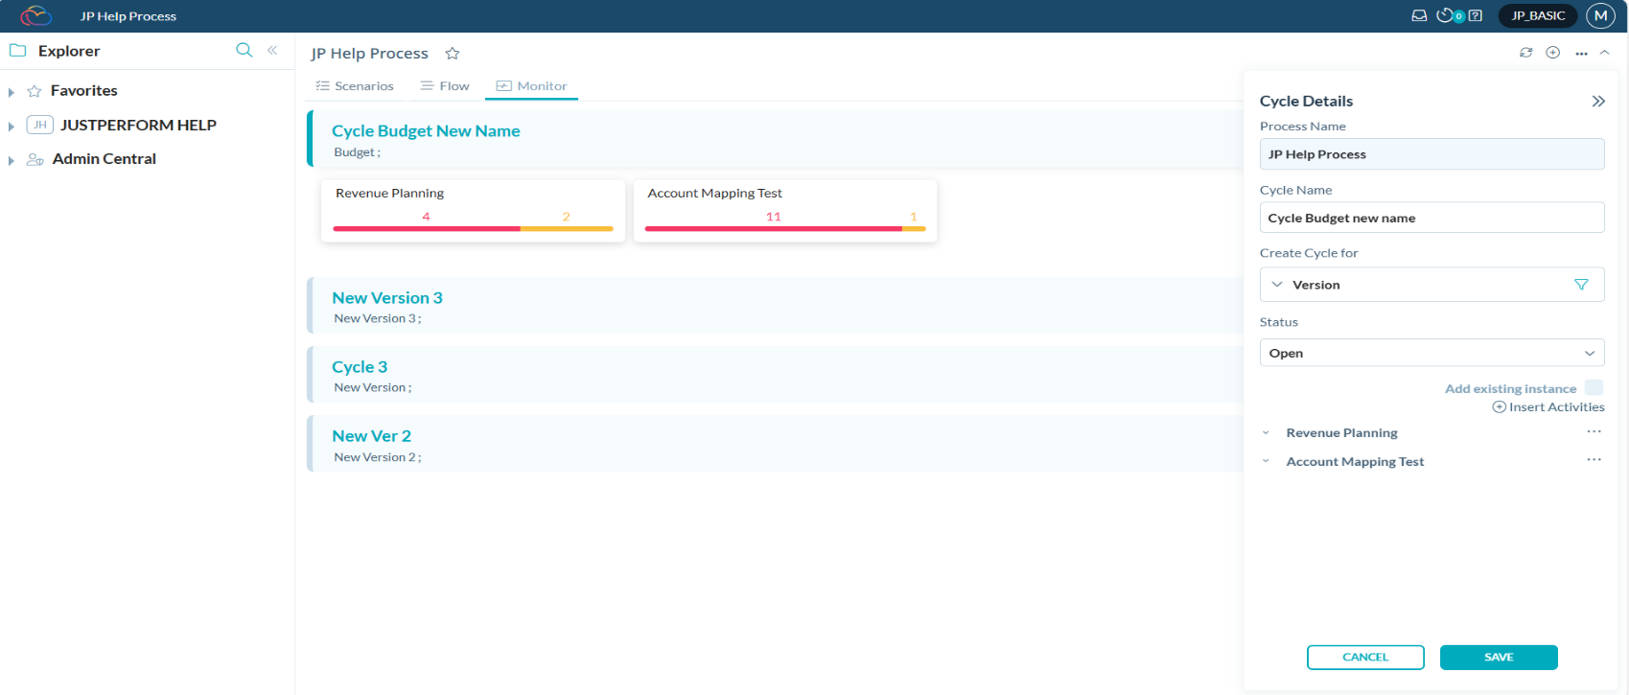Screen dimensions: 1629x695
Task: Click the search icon in Explorer
Action: point(244,50)
